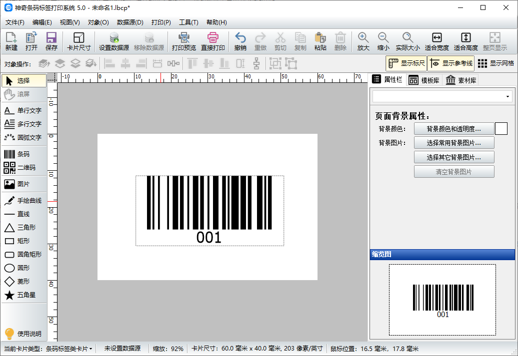Image resolution: width=518 pixels, height=356 pixels.
Task: Select the 001 barcode object on canvas
Action: click(x=209, y=211)
